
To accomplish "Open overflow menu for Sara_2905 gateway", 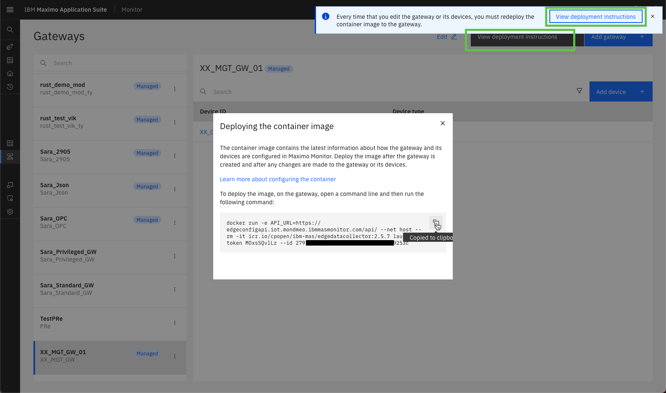I will pos(175,156).
